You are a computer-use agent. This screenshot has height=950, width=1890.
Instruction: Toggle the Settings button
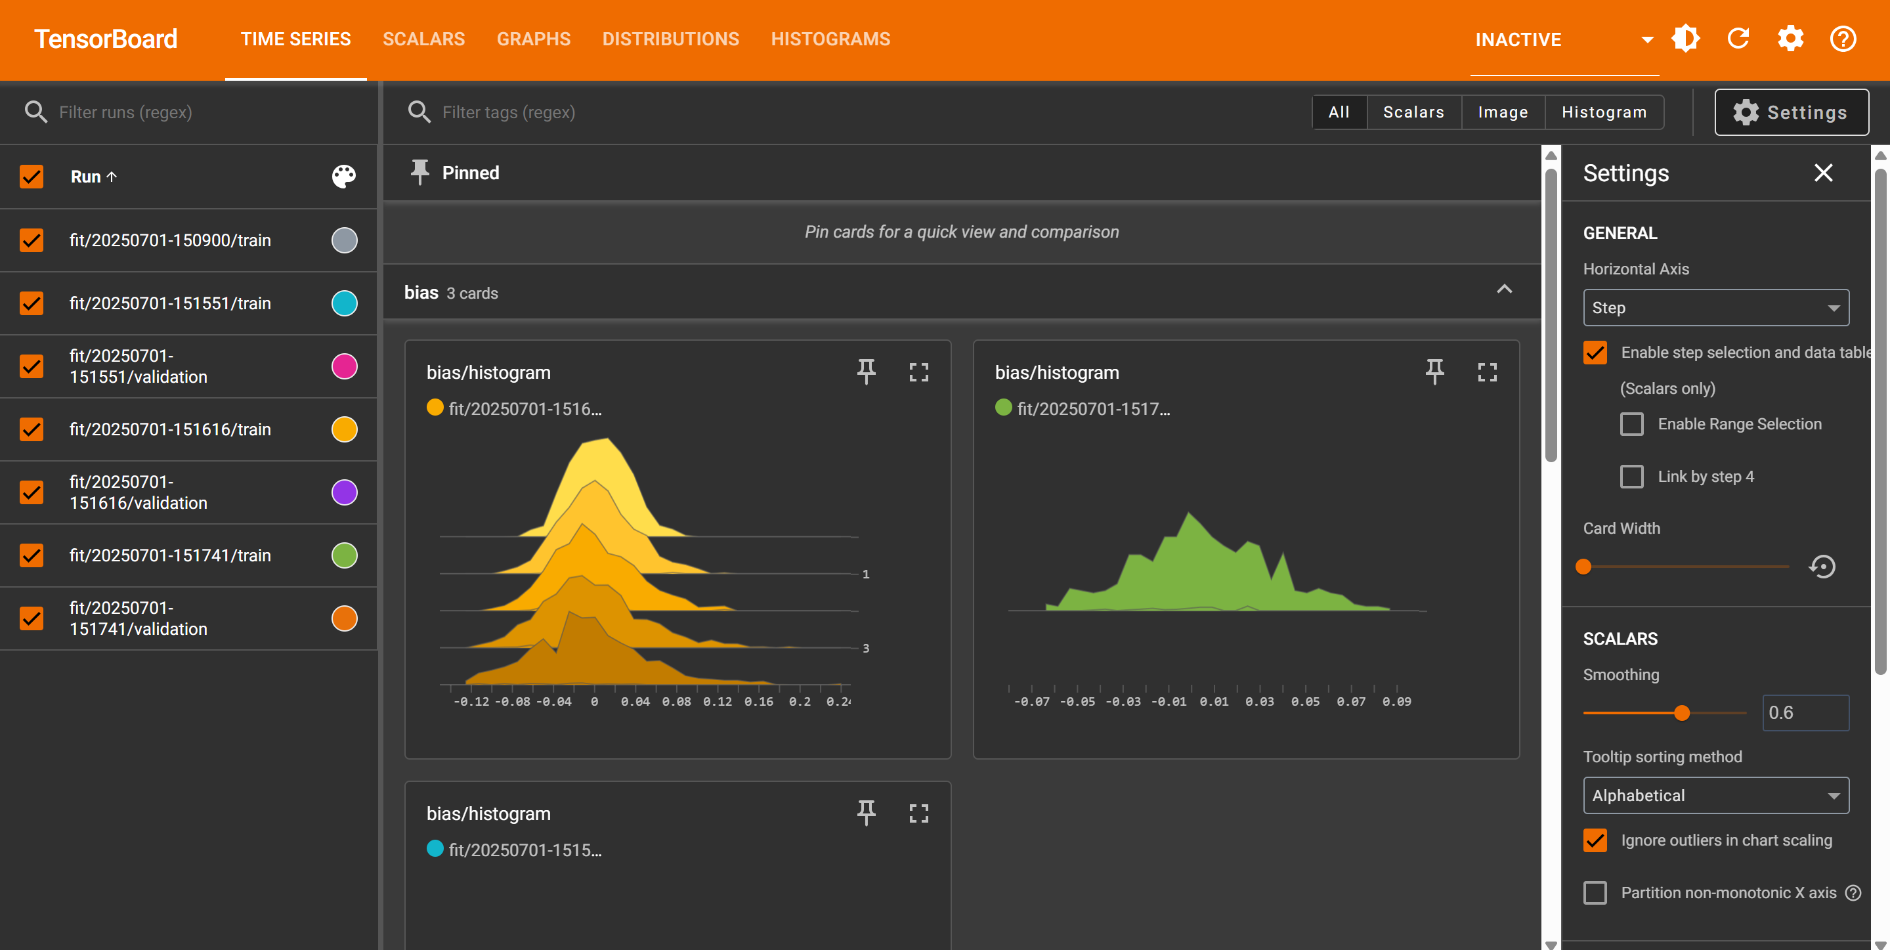point(1791,112)
